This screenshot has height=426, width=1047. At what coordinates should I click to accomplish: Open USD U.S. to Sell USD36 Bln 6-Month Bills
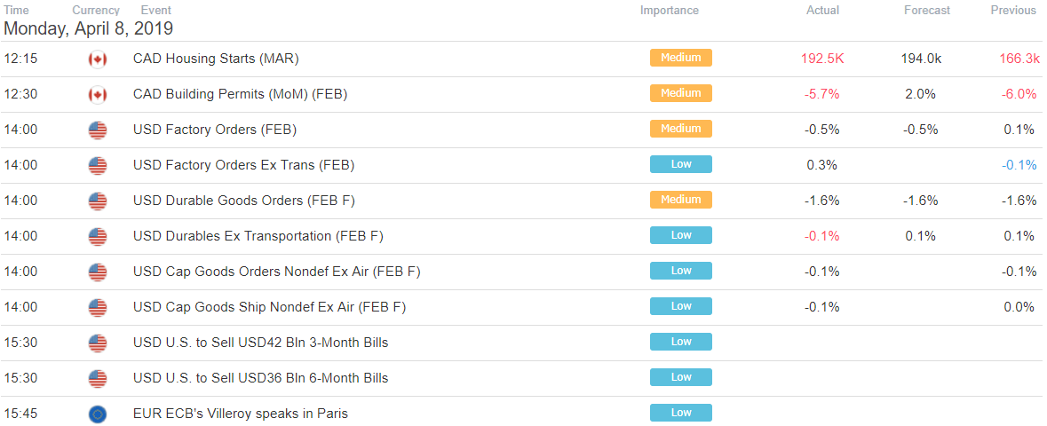(260, 378)
